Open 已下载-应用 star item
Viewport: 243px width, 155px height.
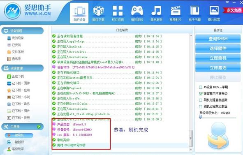[19, 90]
